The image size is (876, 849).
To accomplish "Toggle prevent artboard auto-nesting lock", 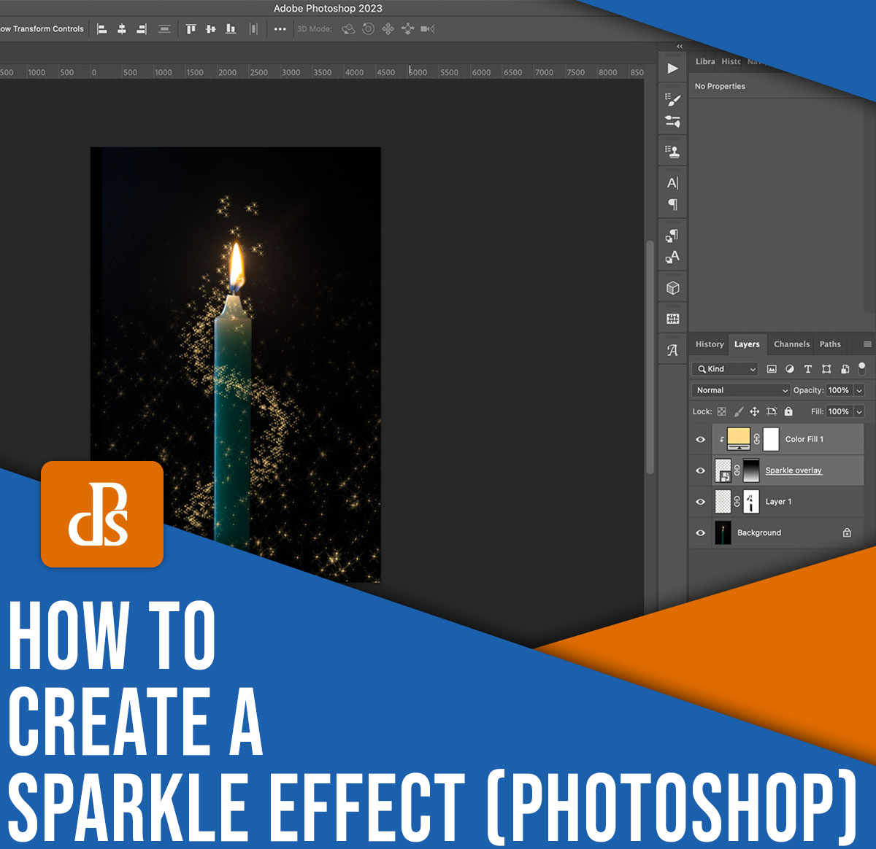I will (x=772, y=411).
